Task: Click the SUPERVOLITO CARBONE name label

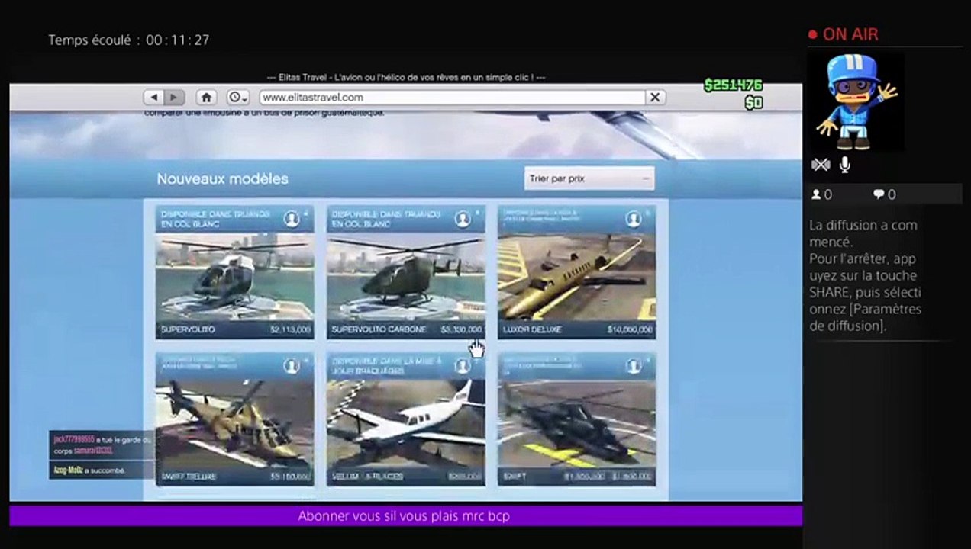Action: (379, 329)
